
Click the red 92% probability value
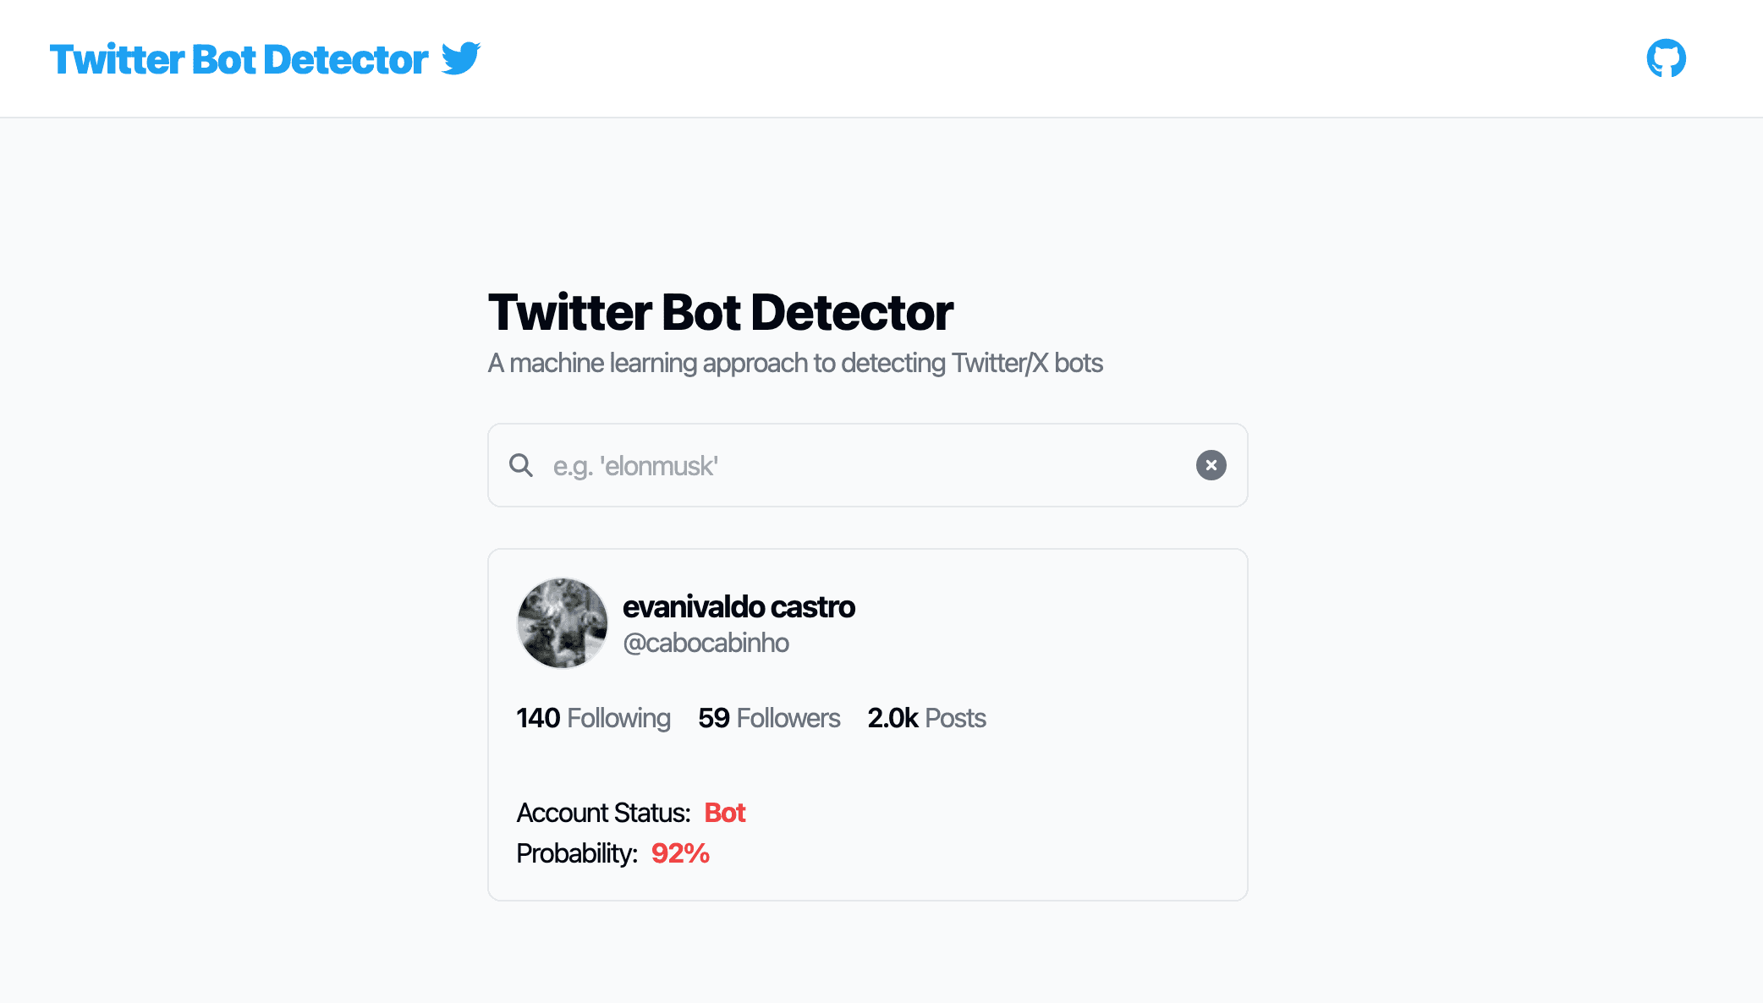click(x=680, y=853)
